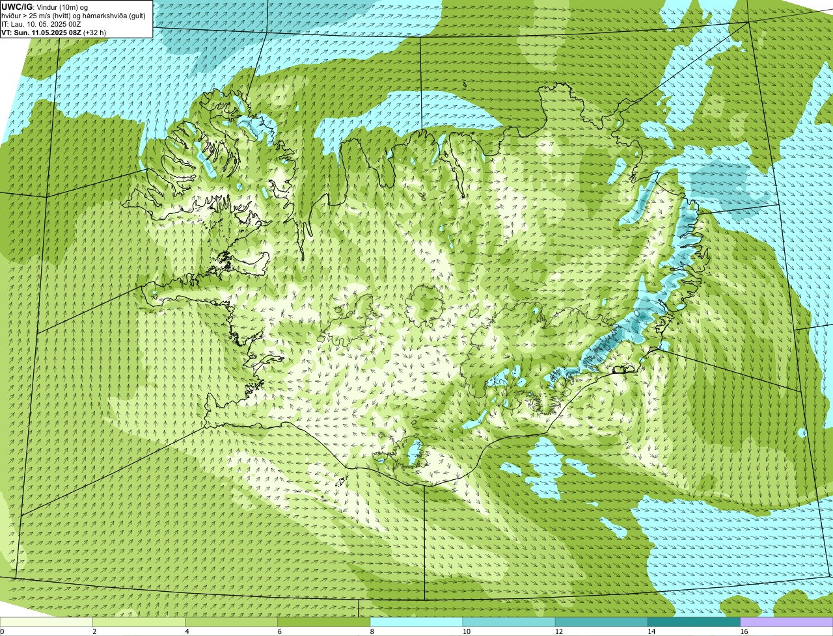Screen dimensions: 833x636
Task: Click the scale label '10'
Action: (x=467, y=631)
